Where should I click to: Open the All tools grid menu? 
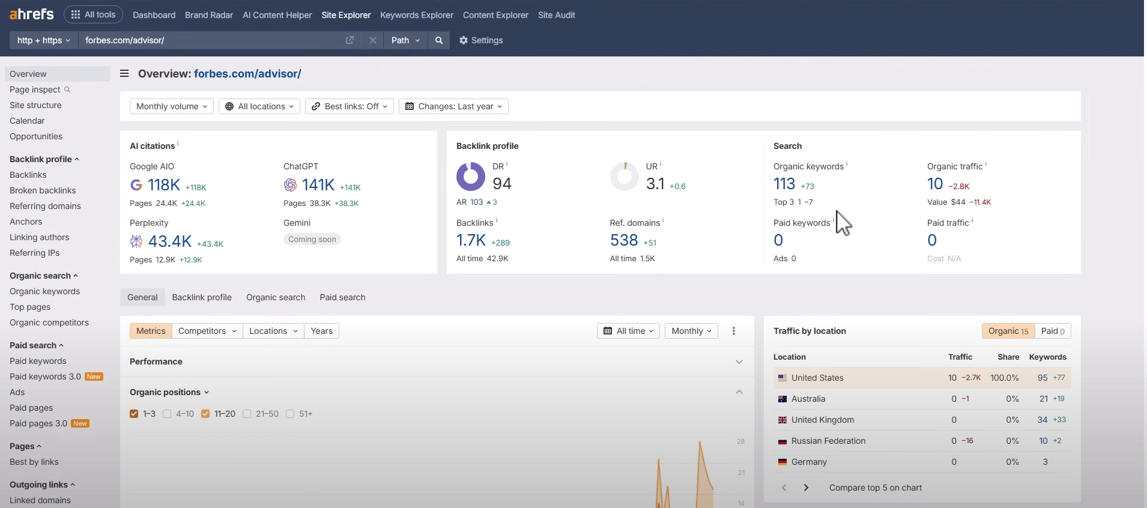coord(94,14)
